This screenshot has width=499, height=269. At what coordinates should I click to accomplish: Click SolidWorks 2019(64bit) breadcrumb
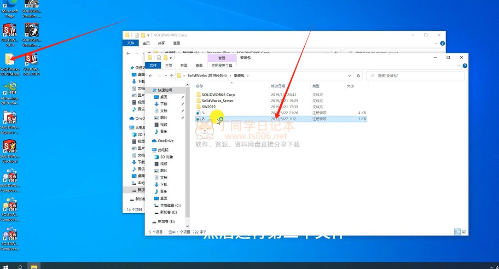(x=207, y=76)
